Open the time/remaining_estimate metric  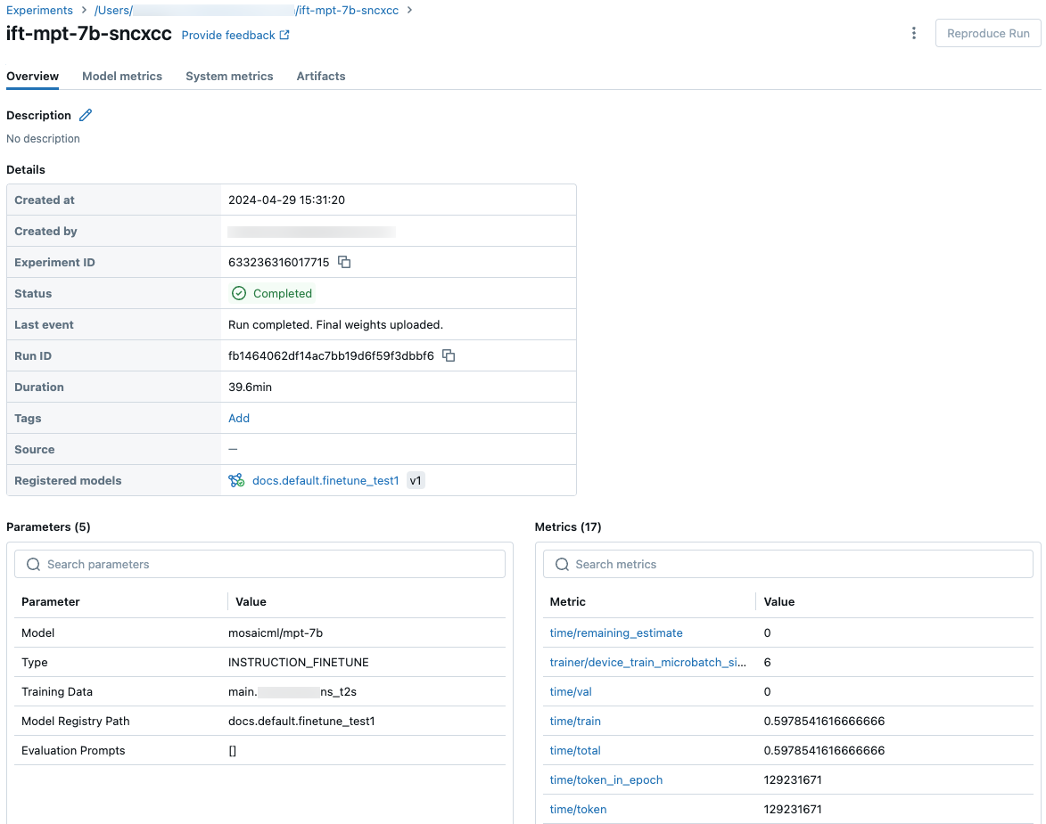click(x=616, y=633)
